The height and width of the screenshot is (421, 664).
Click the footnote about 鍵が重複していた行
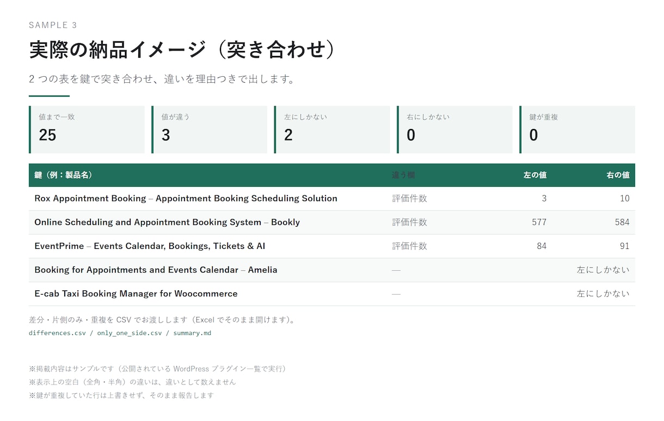(121, 395)
